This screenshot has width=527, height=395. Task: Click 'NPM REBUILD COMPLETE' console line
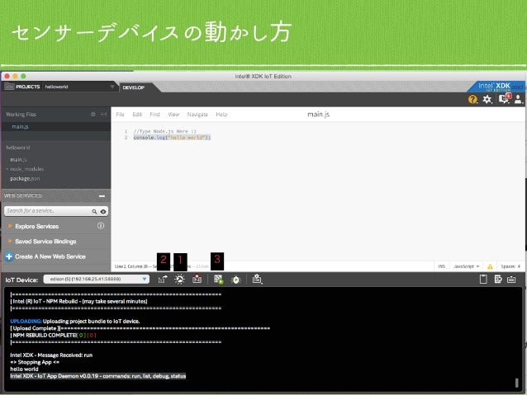pos(53,336)
